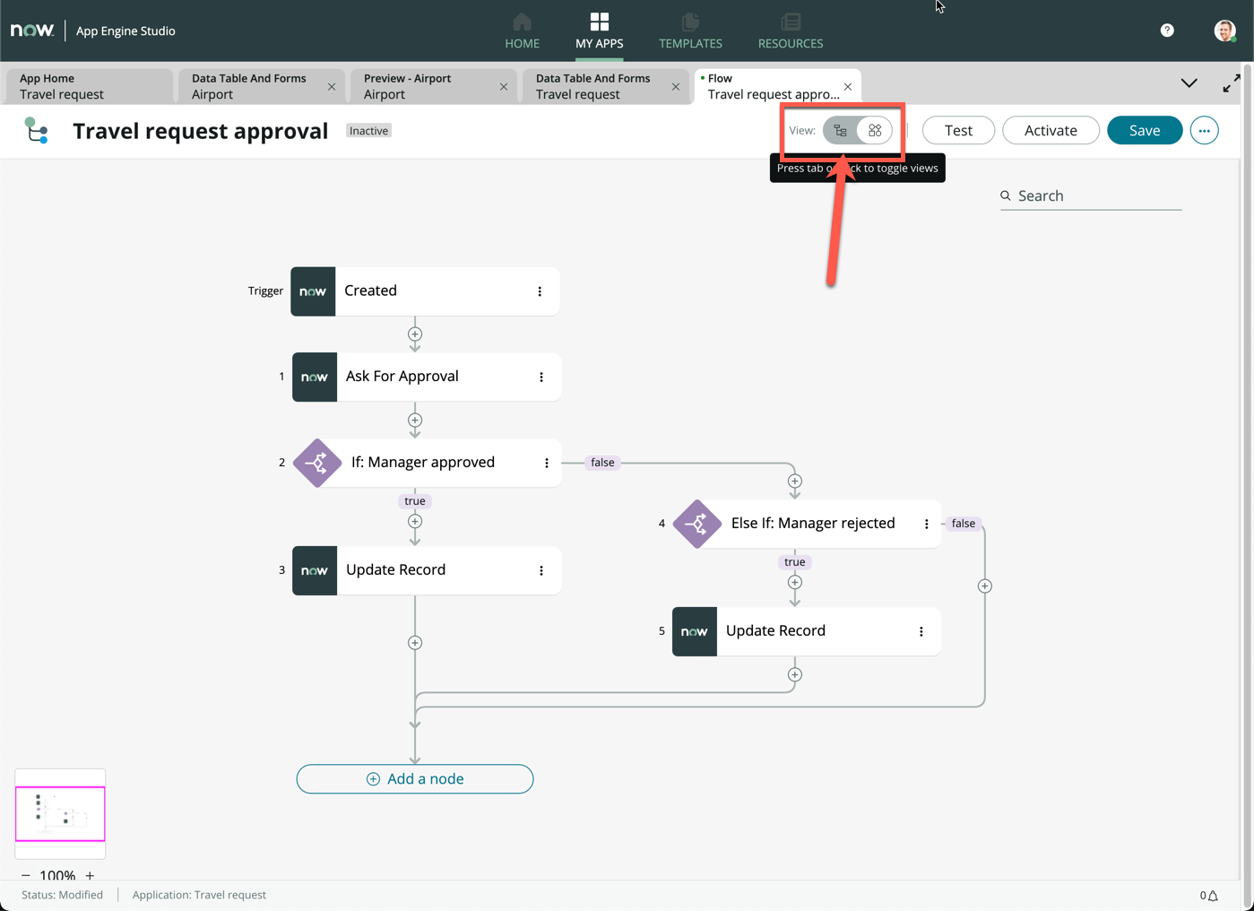The width and height of the screenshot is (1254, 911).
Task: Toggle to the grid card view
Action: click(x=875, y=131)
